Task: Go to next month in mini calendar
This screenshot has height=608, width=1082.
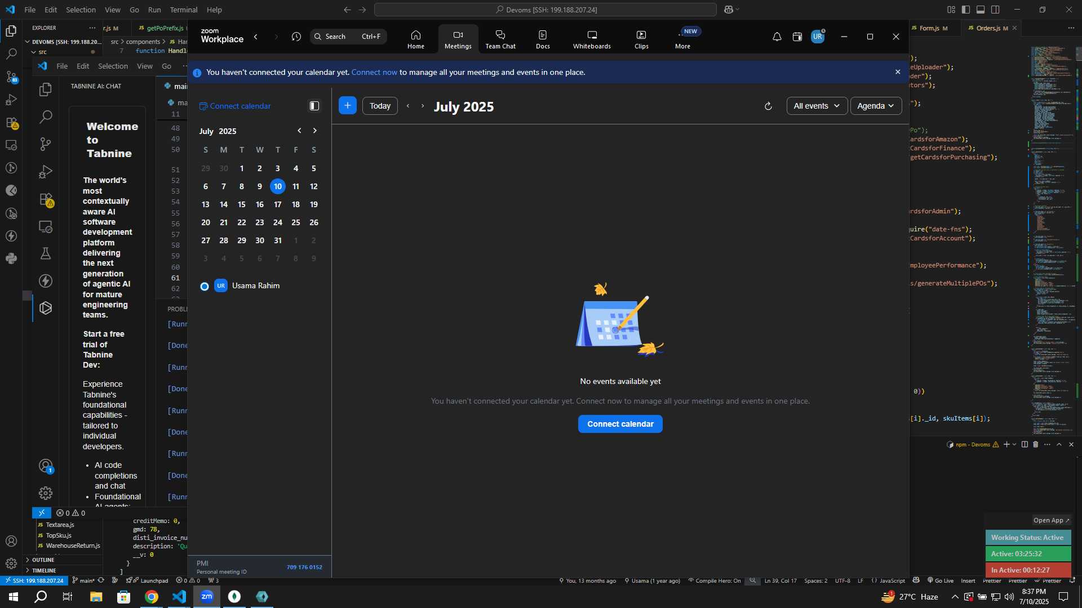Action: tap(315, 131)
